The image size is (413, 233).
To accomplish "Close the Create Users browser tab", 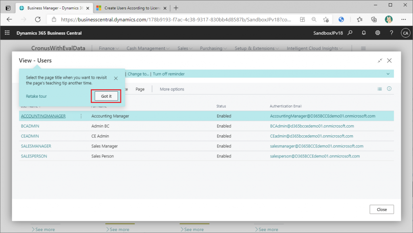I will tap(165, 8).
